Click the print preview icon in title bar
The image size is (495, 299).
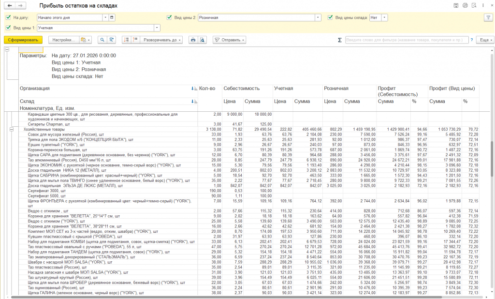473,5
